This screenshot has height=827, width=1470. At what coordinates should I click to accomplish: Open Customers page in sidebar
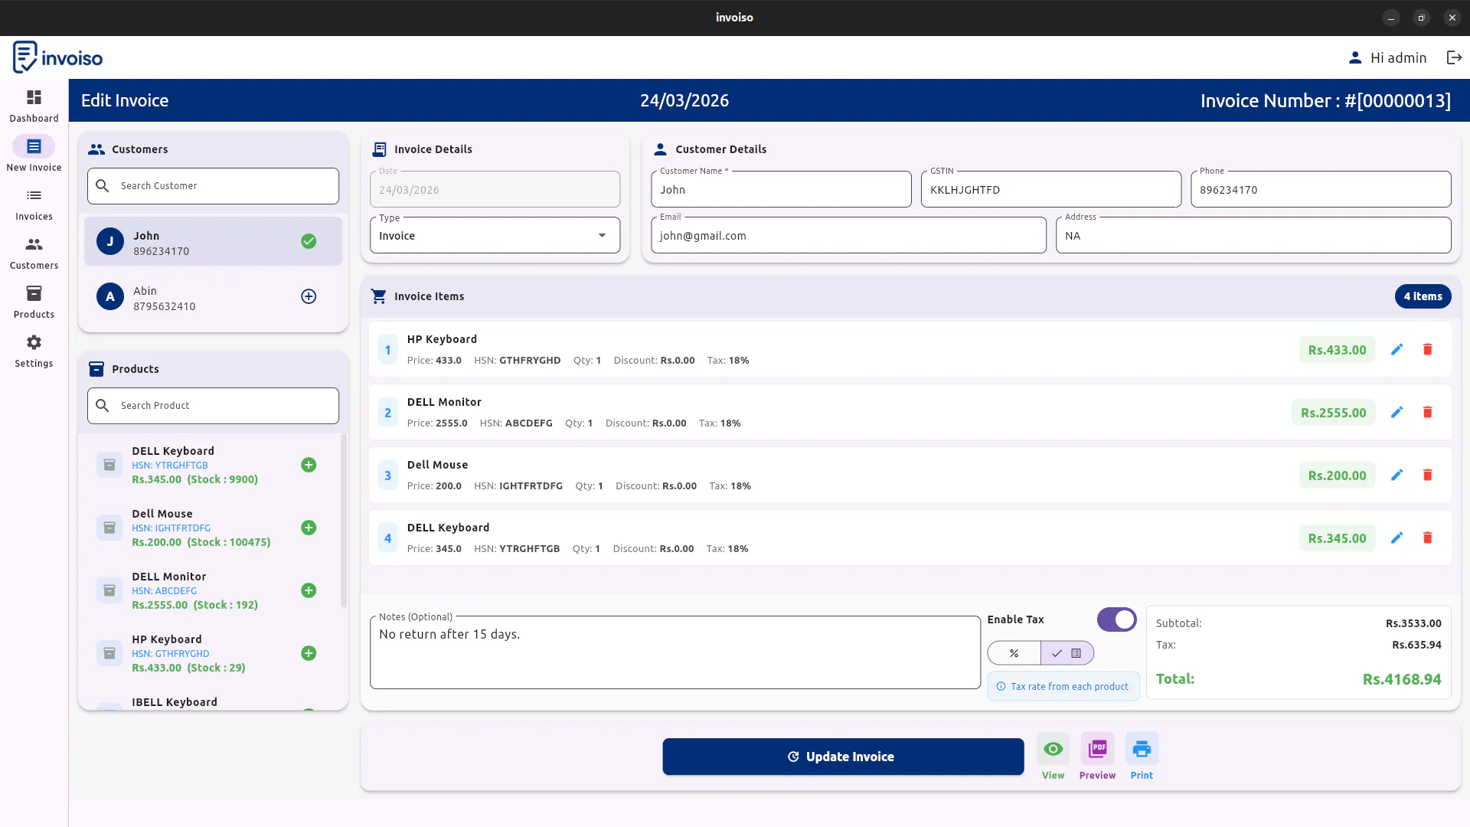34,253
